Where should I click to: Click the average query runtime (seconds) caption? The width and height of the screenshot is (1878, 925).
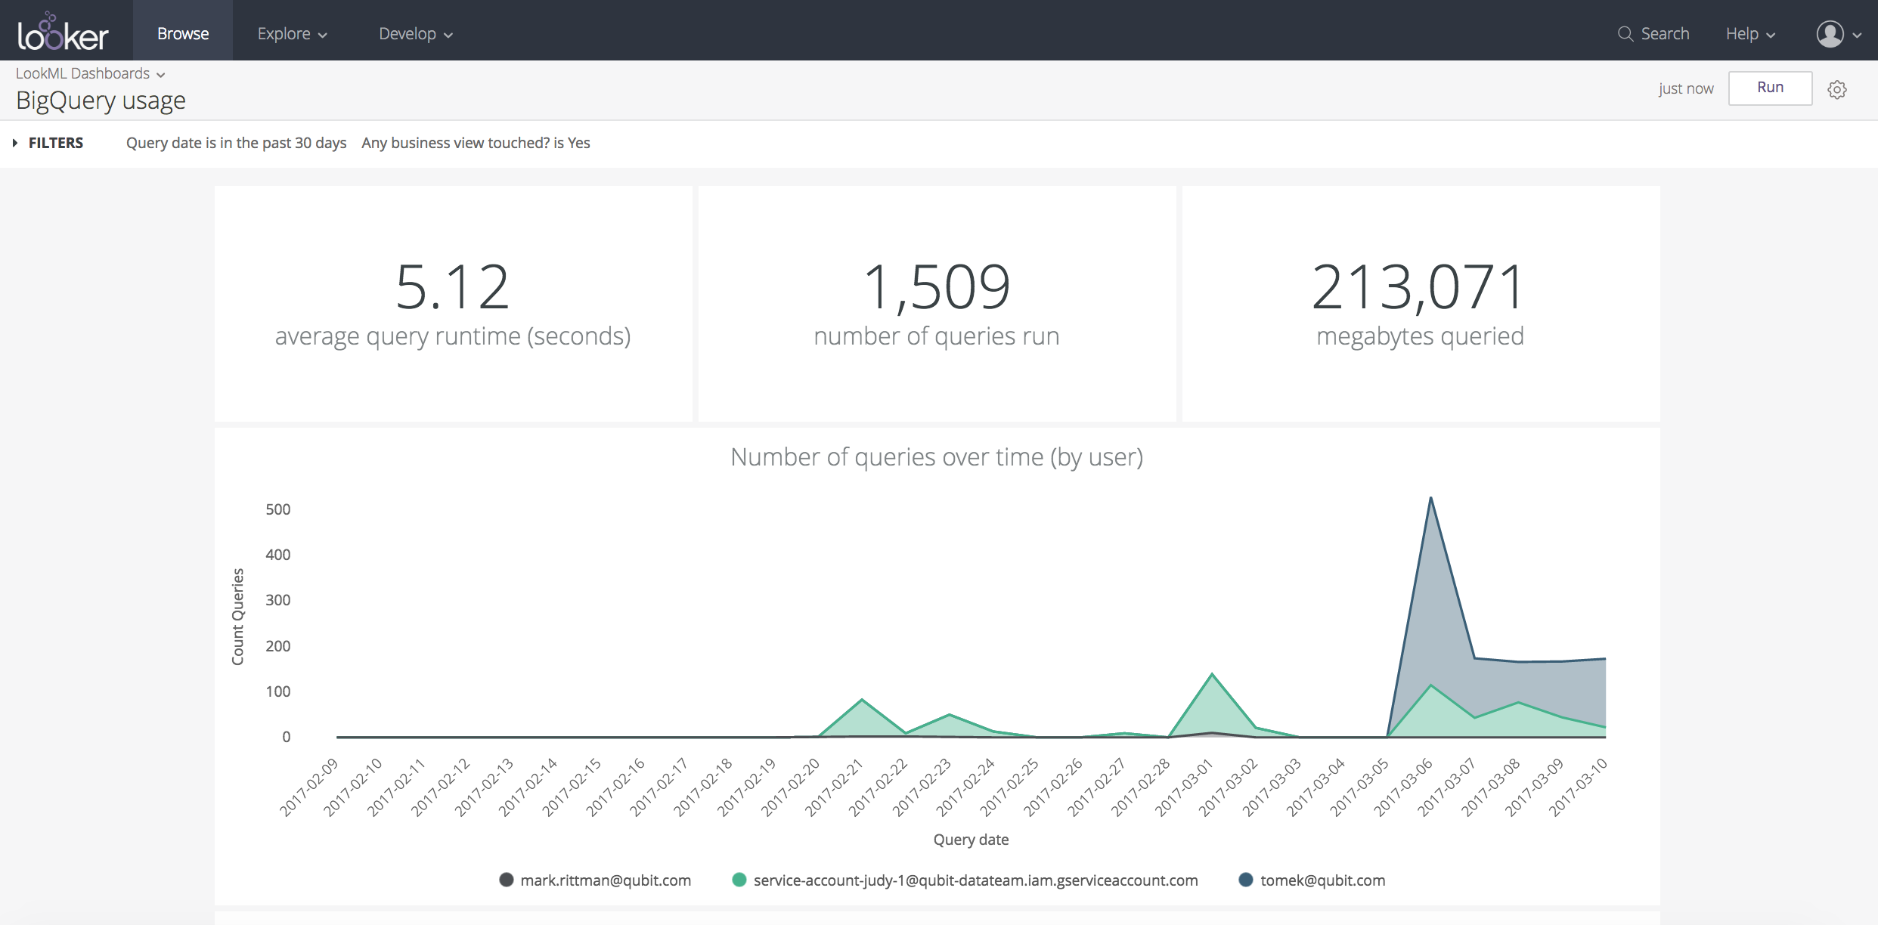(x=453, y=336)
